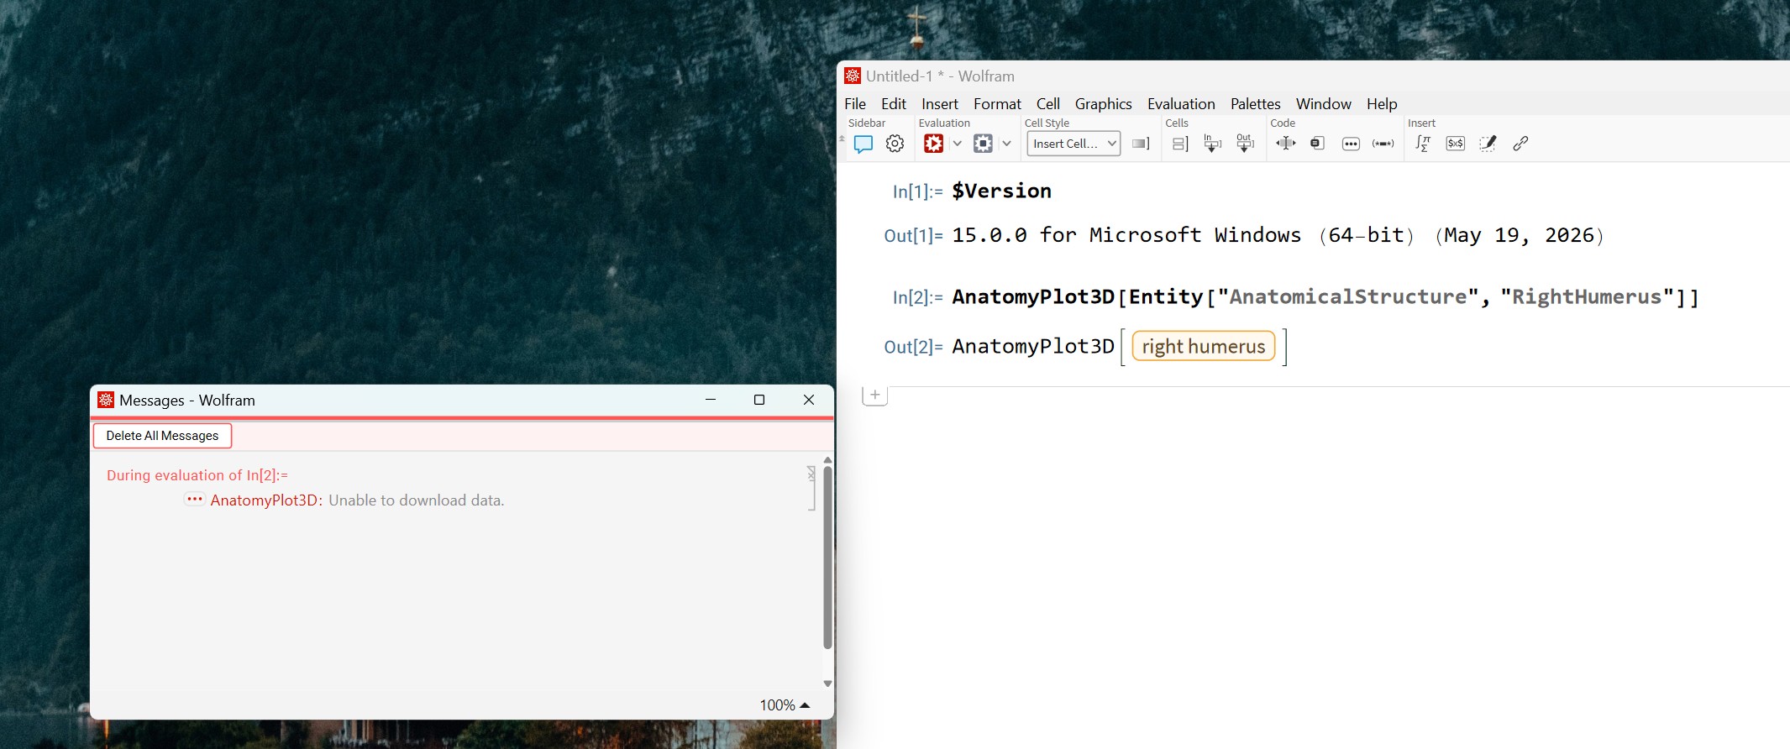1790x749 pixels.
Task: Minimize the Messages window
Action: tap(711, 400)
